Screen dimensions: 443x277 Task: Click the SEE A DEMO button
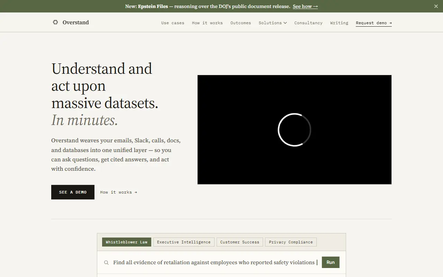tap(73, 192)
